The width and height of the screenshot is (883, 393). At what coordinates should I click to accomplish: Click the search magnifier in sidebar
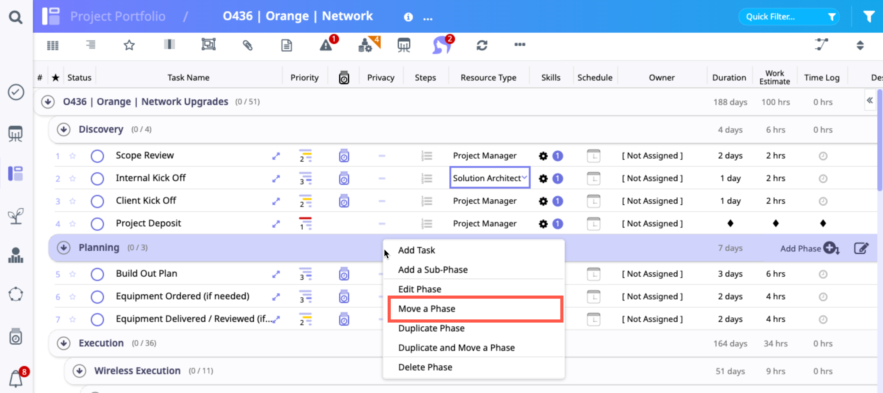coord(15,17)
